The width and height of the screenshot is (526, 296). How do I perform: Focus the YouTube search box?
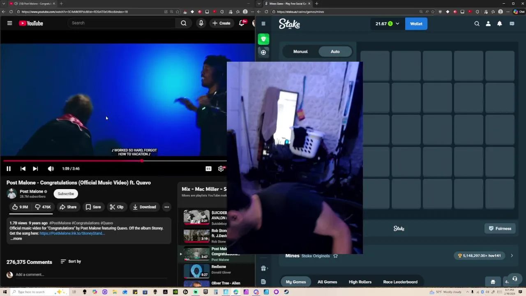point(122,23)
